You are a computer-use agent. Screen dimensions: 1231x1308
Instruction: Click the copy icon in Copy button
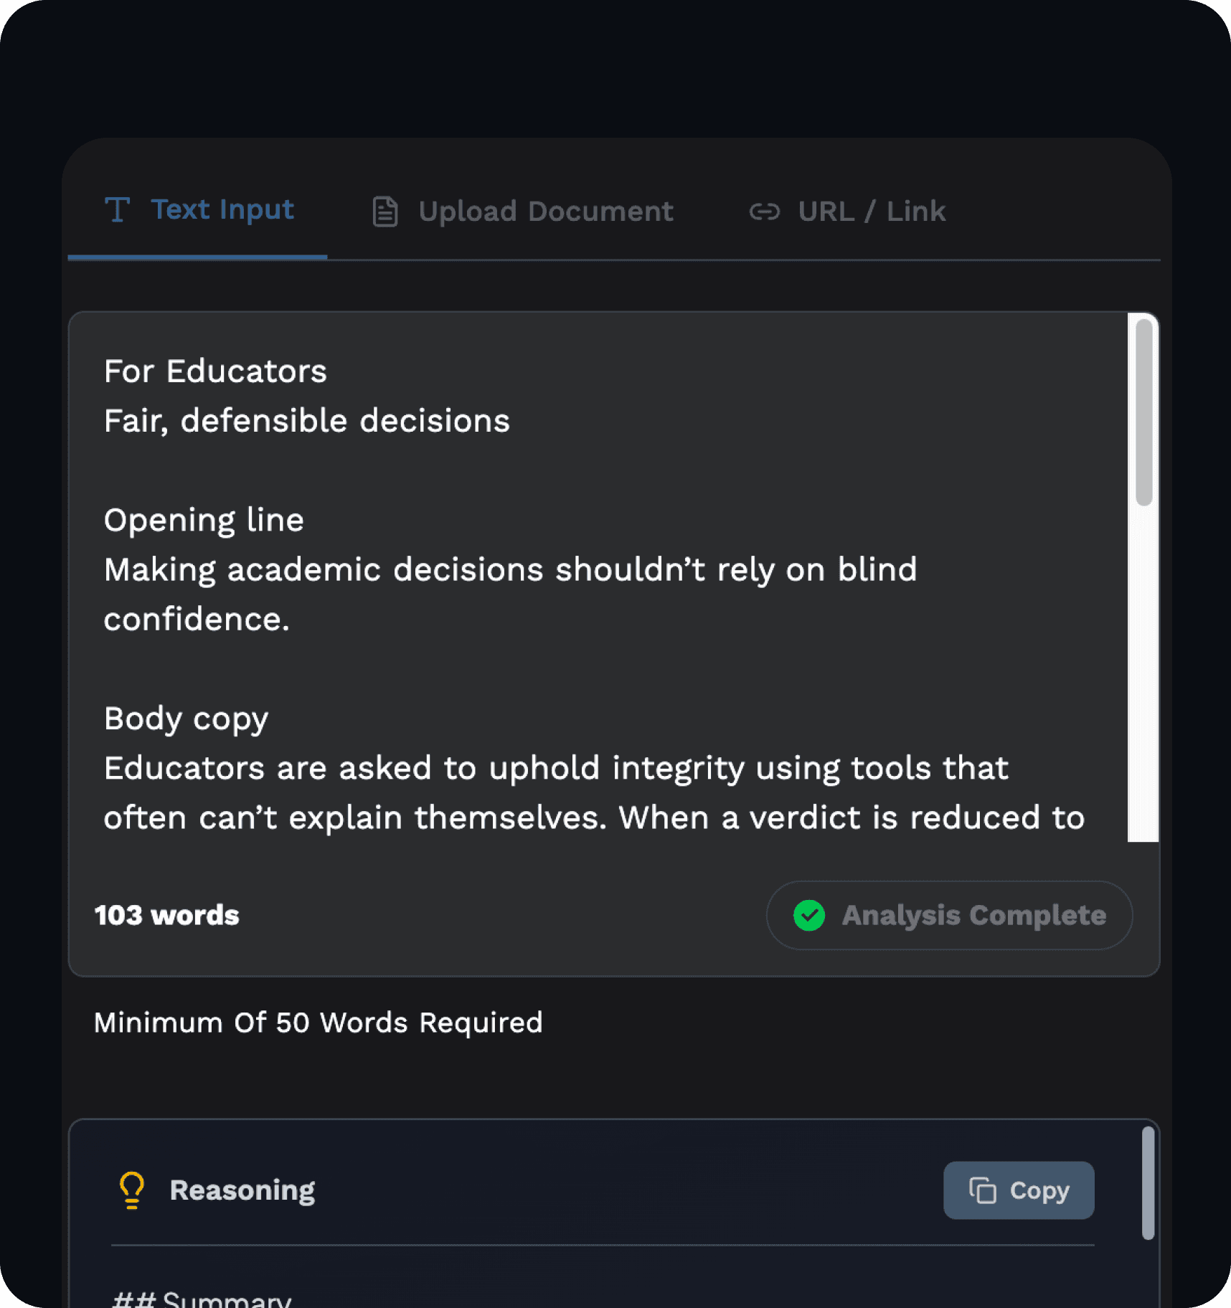pyautogui.click(x=983, y=1190)
